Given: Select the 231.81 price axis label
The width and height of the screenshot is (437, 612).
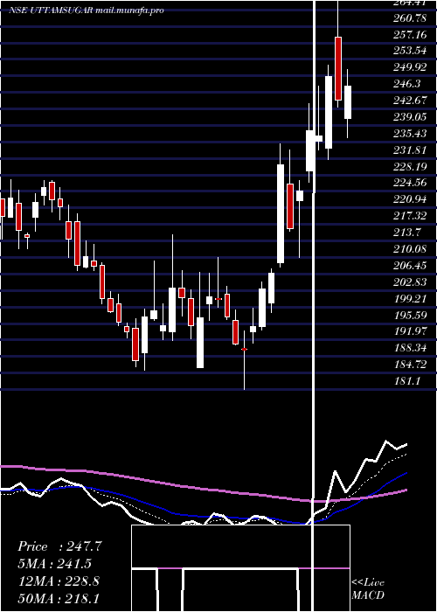Looking at the screenshot, I should [411, 150].
